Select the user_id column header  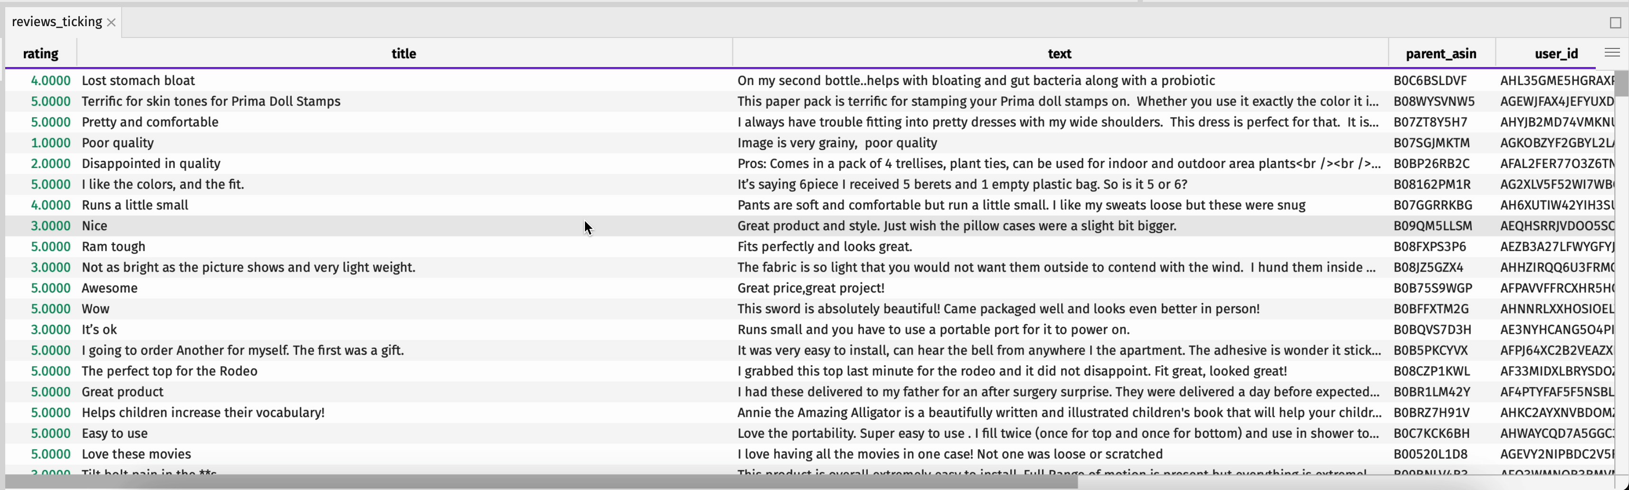(x=1556, y=54)
